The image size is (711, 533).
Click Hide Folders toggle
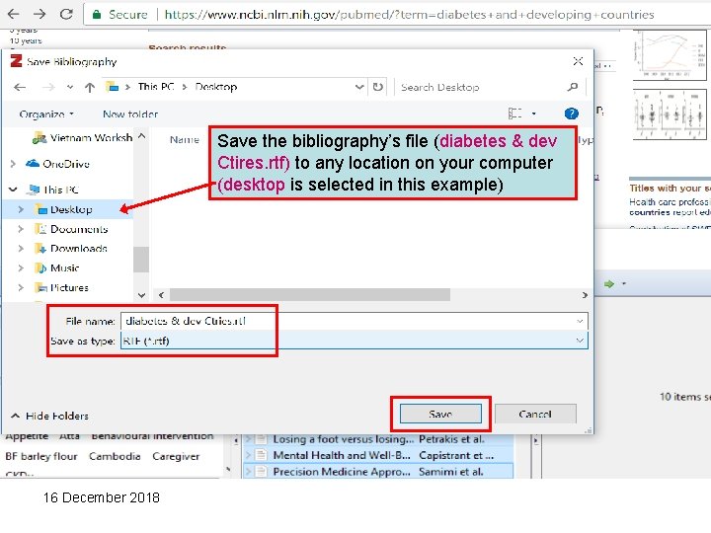(49, 416)
